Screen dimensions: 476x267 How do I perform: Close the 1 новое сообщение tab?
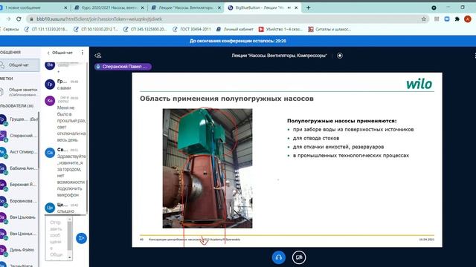pos(65,8)
